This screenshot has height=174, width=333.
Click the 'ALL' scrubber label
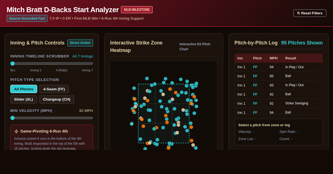(13, 70)
